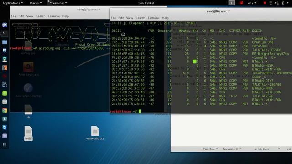
Task: Launch Armitage from the dock
Action: 5,59
